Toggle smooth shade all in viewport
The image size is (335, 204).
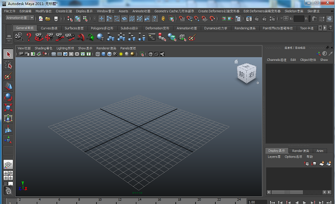[x=103, y=54]
